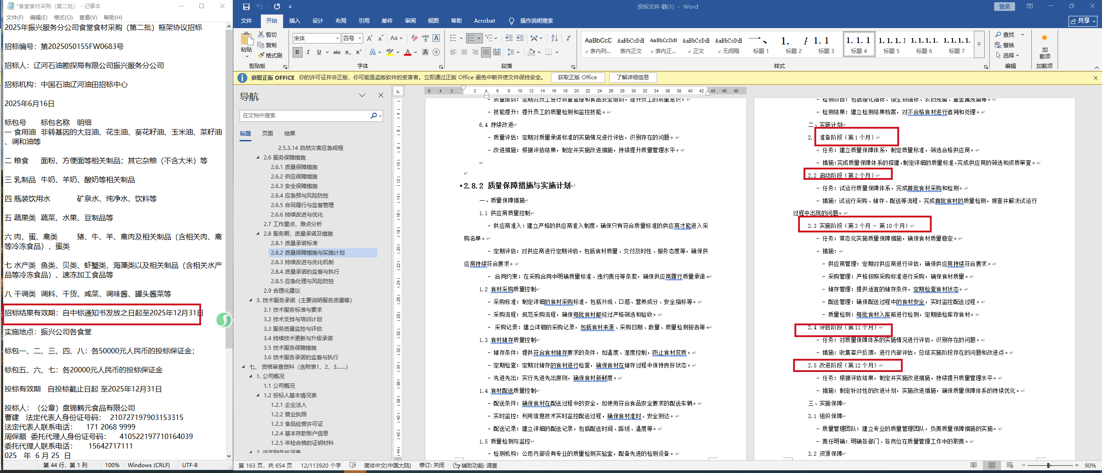The width and height of the screenshot is (1102, 473).
Task: Toggle Italic formatting button
Action: tap(308, 53)
